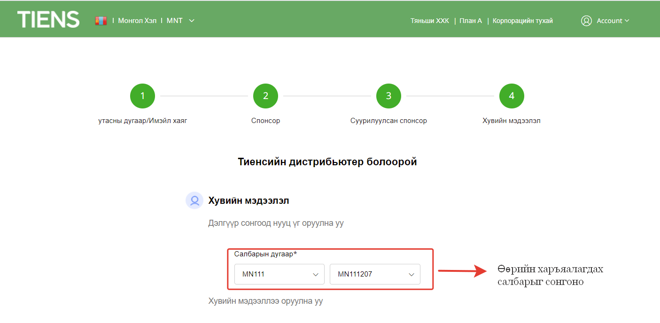Image resolution: width=660 pixels, height=323 pixels.
Task: Click the Account user avatar icon
Action: [x=586, y=21]
